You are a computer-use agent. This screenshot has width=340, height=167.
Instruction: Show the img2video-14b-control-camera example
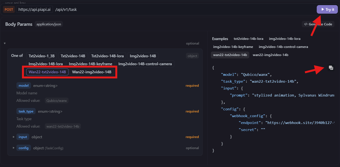click(283, 47)
